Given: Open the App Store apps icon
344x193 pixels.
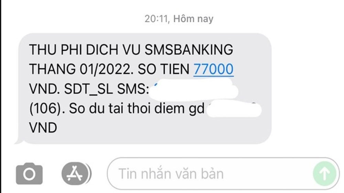Looking at the screenshot, I should coord(75,173).
